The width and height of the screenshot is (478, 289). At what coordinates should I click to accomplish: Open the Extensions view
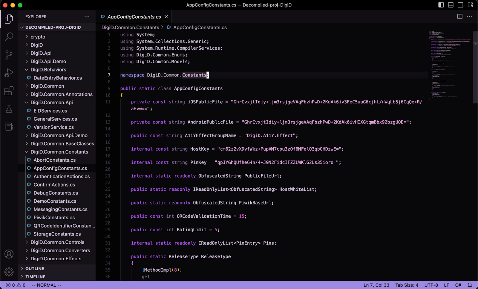[9, 91]
